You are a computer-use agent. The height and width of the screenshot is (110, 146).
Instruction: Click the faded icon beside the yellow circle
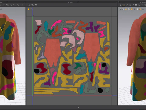(x=32, y=9)
